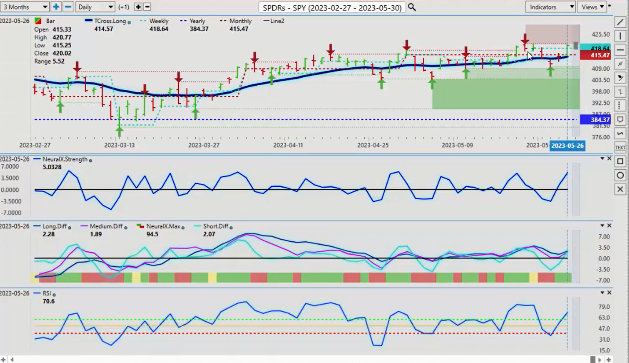Click the 384.37 blue price tag

595,120
